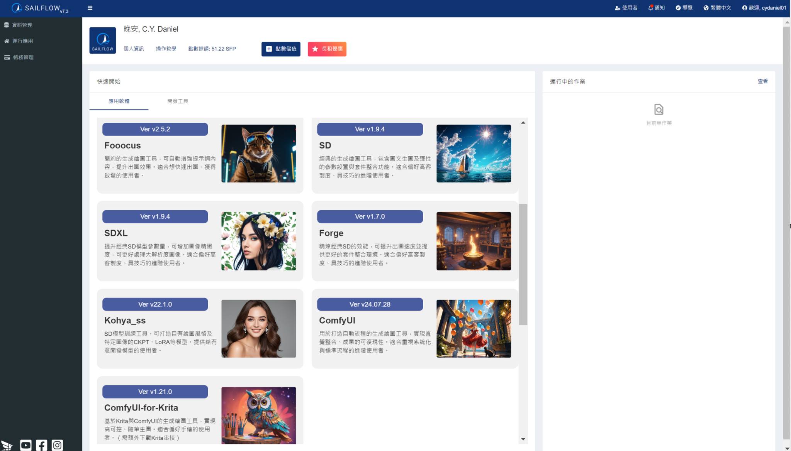The width and height of the screenshot is (791, 451).
Task: Launch SDXL Ver v1.9.4 button
Action: coord(155,216)
